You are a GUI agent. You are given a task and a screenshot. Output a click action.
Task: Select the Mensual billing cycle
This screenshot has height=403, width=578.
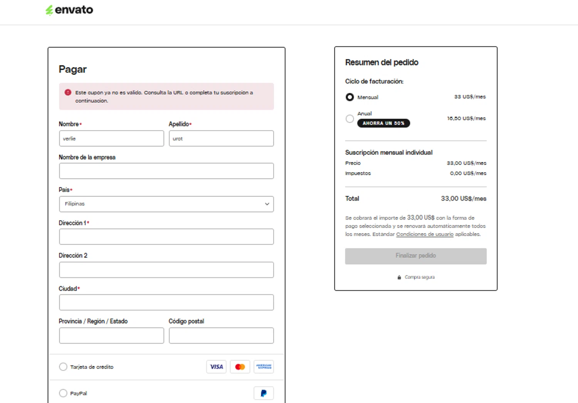coord(349,97)
